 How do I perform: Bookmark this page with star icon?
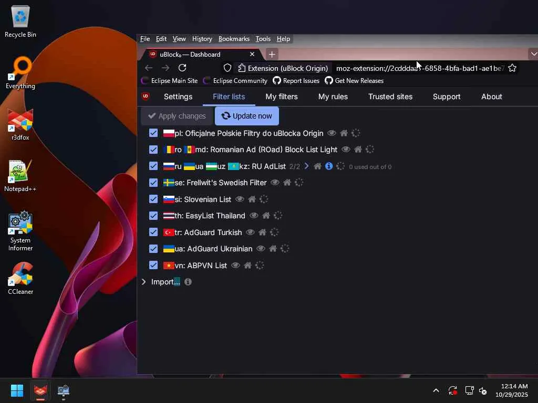[x=512, y=68]
